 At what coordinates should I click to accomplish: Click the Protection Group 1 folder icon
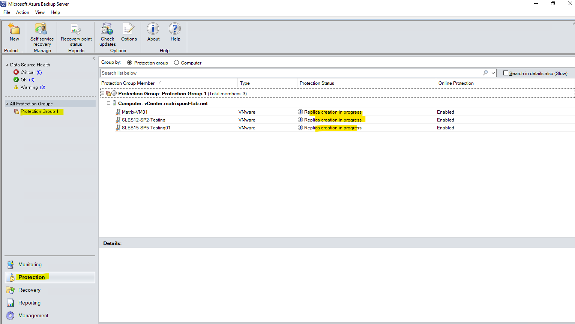click(x=17, y=111)
